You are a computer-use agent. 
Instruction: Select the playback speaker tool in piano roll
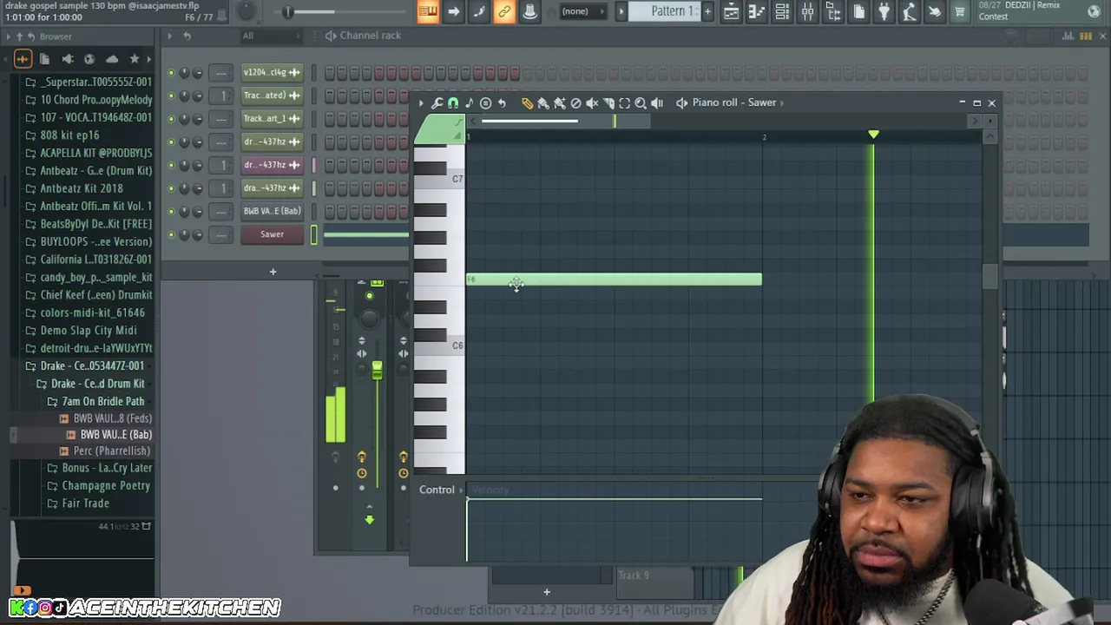(x=657, y=103)
